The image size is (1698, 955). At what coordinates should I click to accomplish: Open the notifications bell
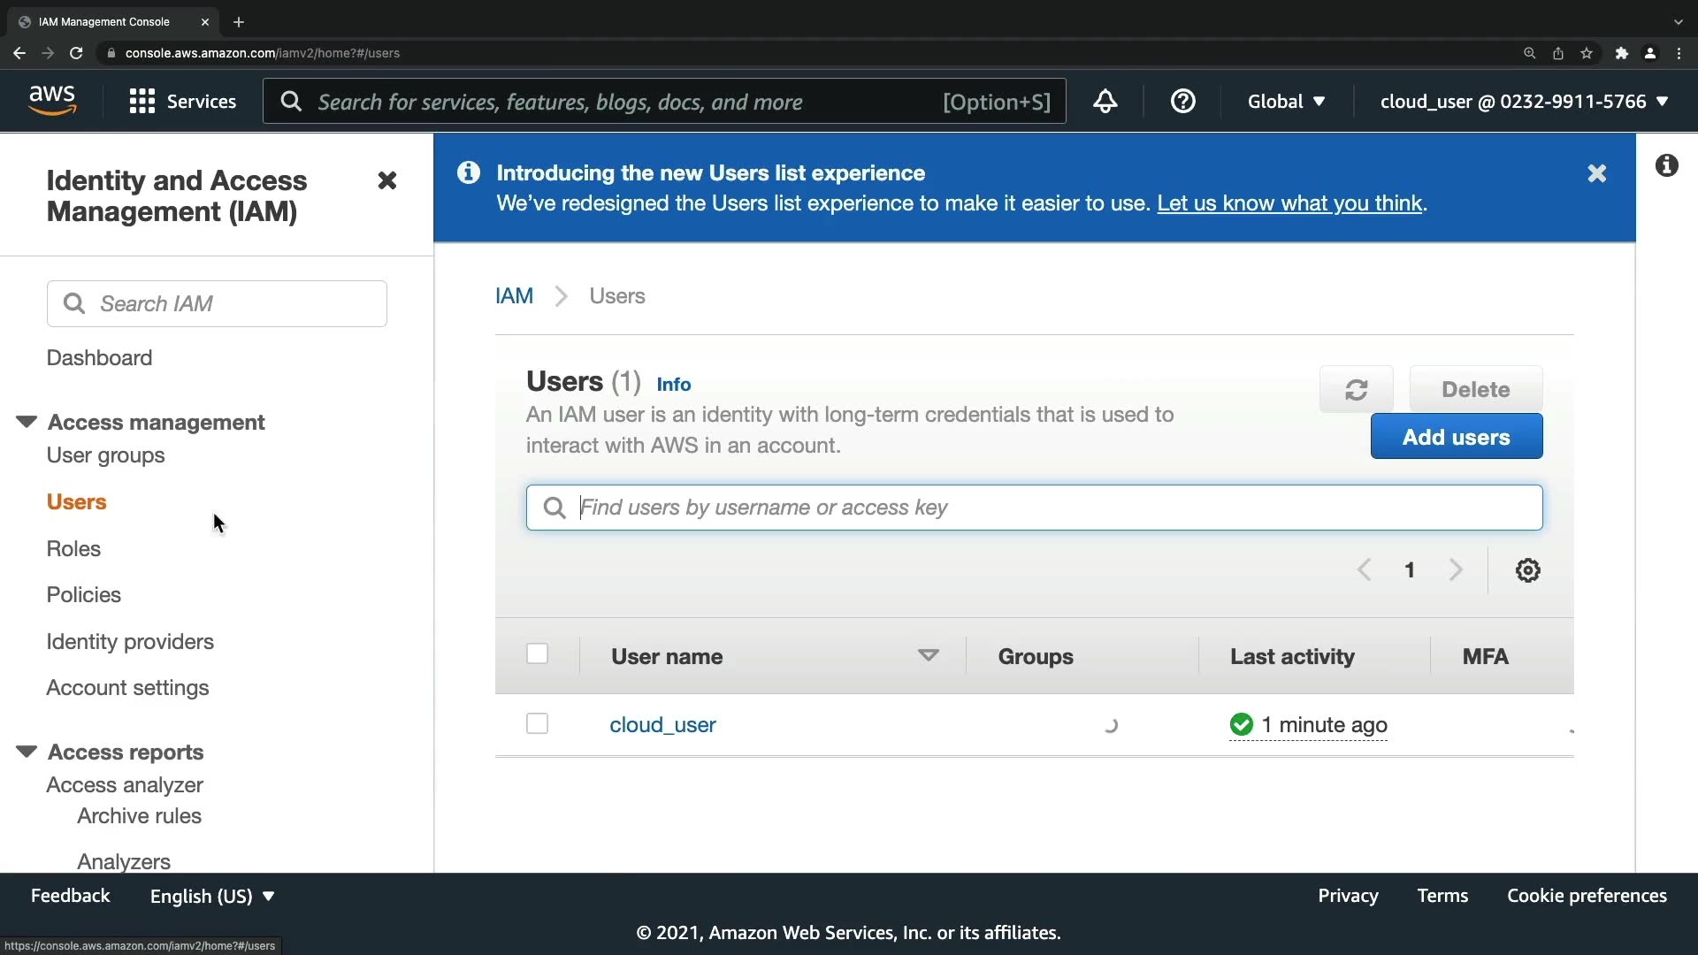pos(1105,102)
